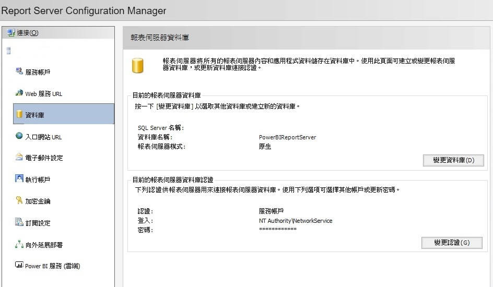This screenshot has width=493, height=287.
Task: Open the 訂閱設定 page
Action: [38, 223]
